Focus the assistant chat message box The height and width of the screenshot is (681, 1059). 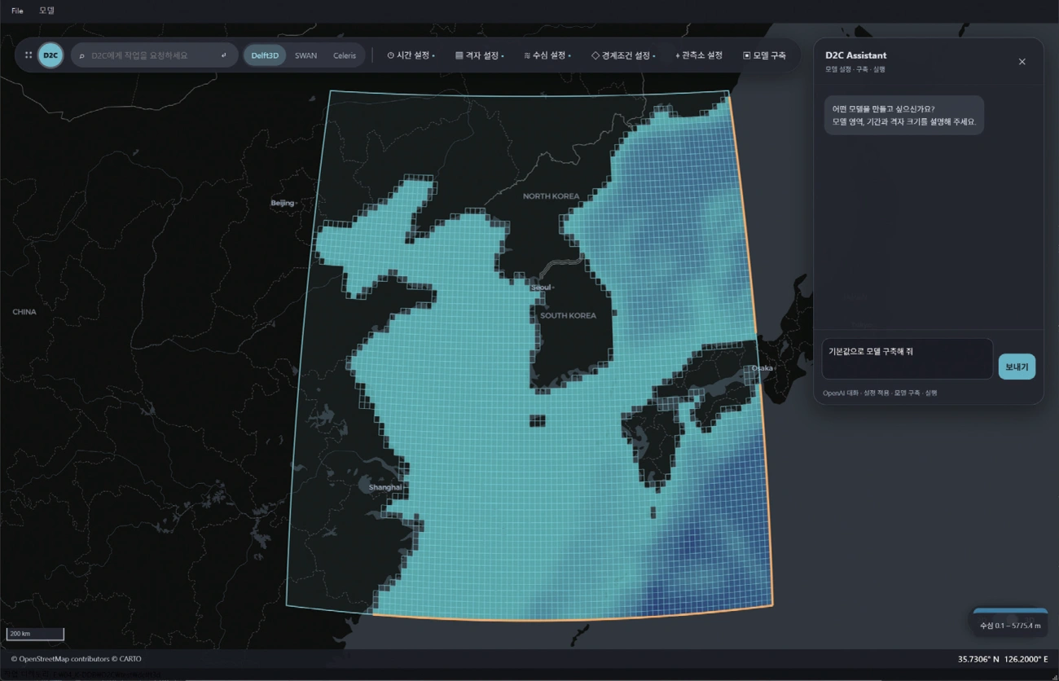[907, 359]
